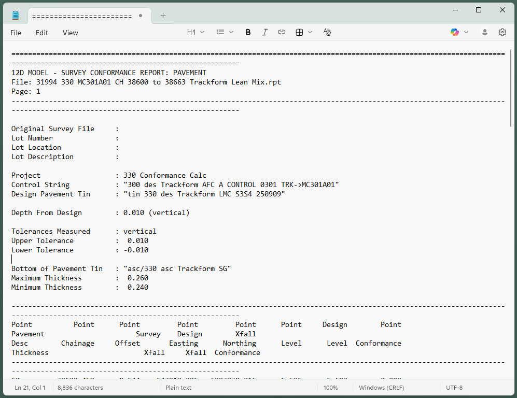Viewport: 517px width, 398px height.
Task: Expand the table options dropdown arrow
Action: tap(310, 32)
